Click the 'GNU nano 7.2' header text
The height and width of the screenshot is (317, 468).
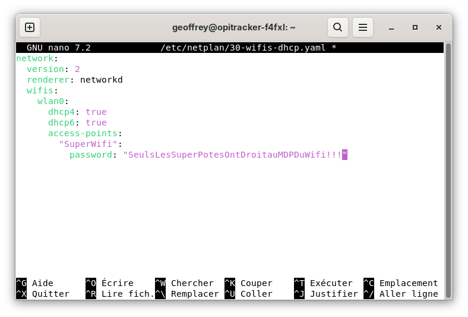coord(58,48)
